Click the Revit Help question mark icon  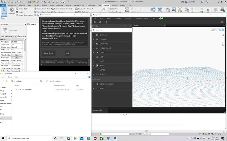[207, 2]
